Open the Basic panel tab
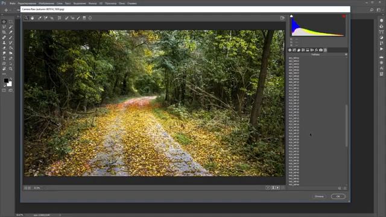Viewport: 386px width, 217px height. pos(289,50)
